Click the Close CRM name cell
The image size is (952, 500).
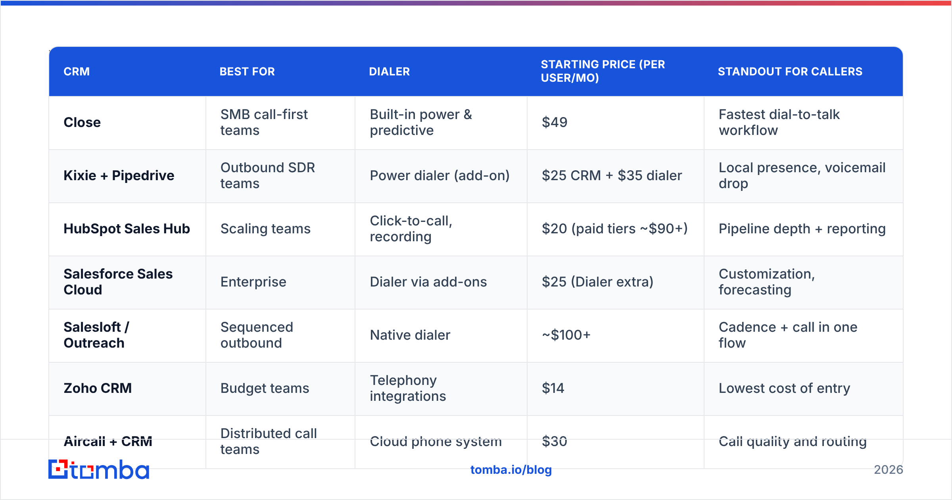click(127, 123)
